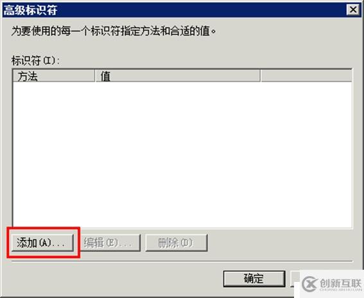The image size is (364, 298).
Task: Click inside the empty identifiers list
Action: coord(182,153)
